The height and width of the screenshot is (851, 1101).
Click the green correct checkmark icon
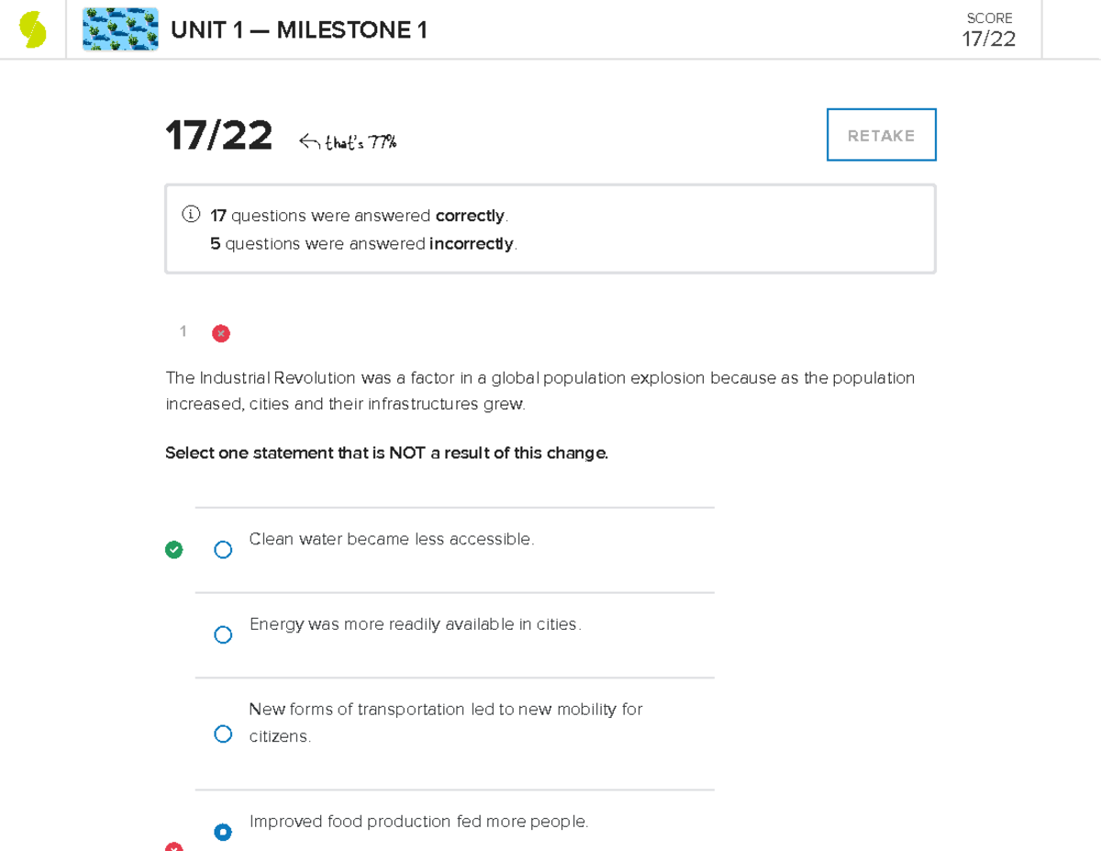point(173,549)
